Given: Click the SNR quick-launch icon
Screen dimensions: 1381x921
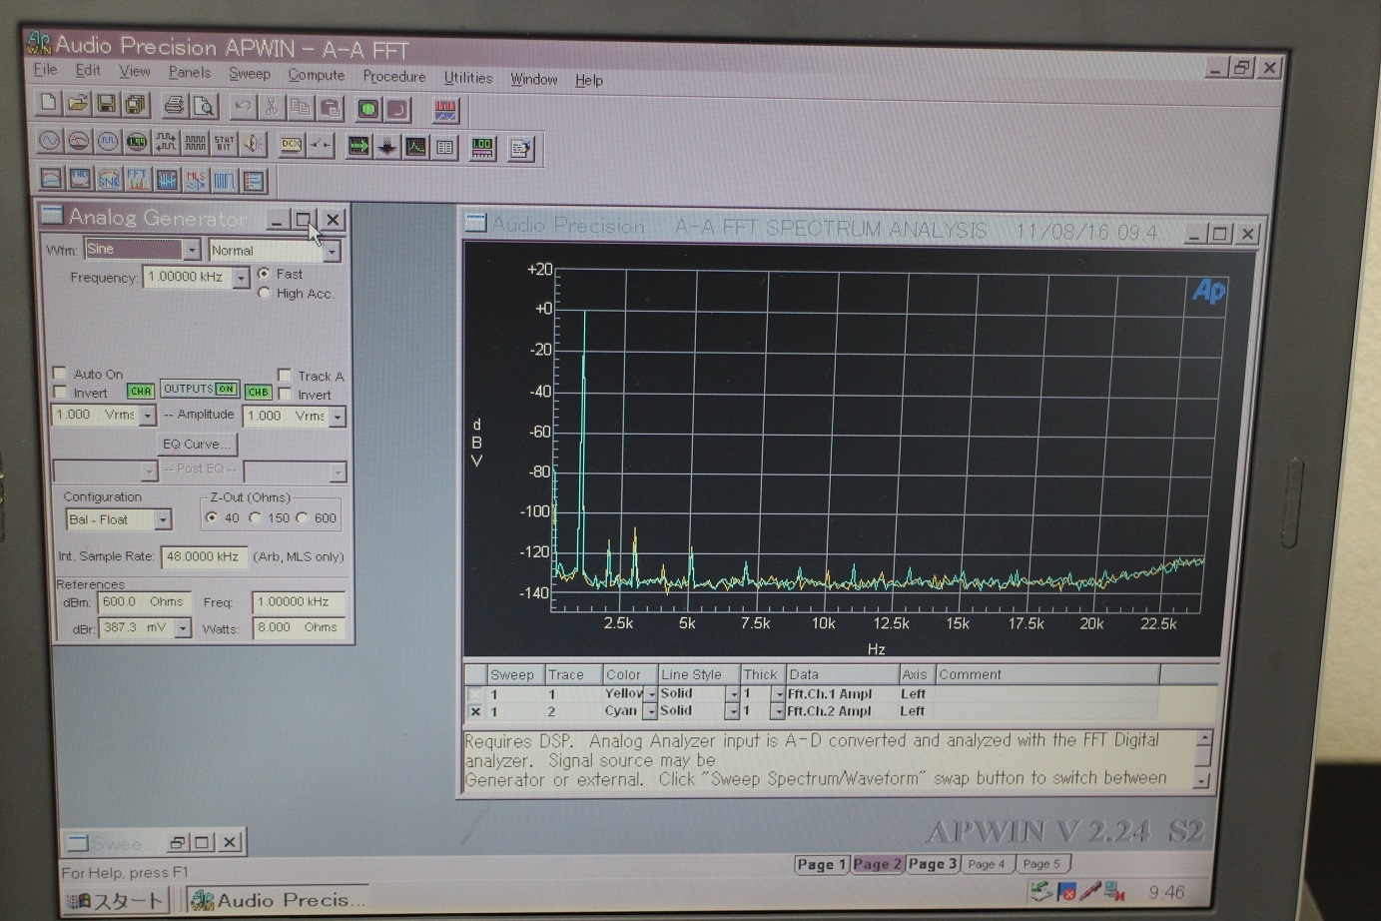Looking at the screenshot, I should 108,180.
